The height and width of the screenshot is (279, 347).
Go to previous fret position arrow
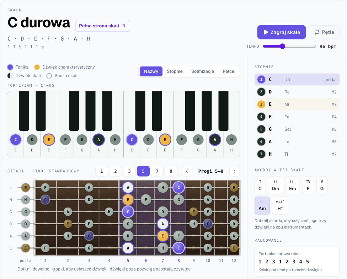(187, 171)
